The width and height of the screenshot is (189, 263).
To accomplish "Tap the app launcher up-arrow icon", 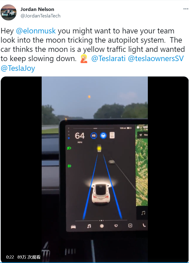I will click(130, 226).
